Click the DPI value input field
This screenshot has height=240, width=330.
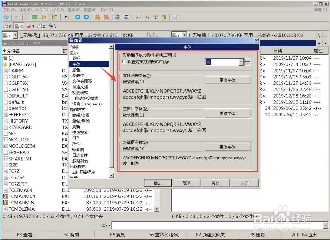point(222,62)
